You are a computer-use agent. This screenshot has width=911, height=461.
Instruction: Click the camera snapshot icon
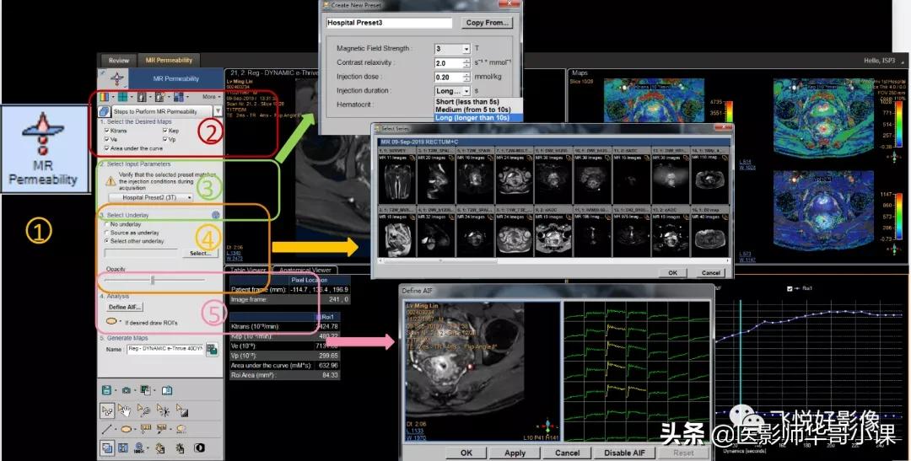point(126,390)
